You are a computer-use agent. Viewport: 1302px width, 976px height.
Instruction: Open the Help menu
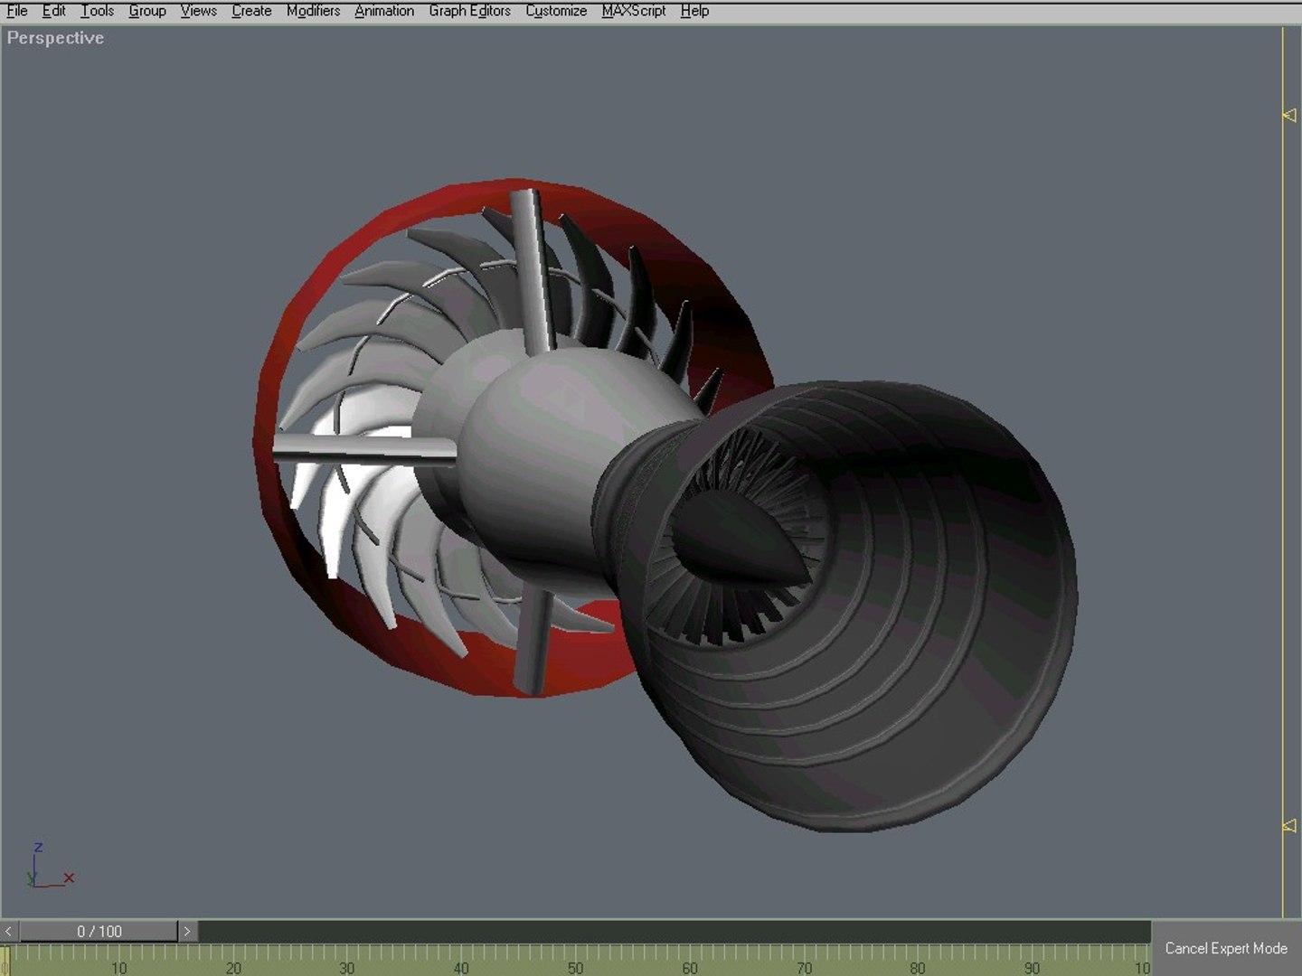click(x=694, y=11)
